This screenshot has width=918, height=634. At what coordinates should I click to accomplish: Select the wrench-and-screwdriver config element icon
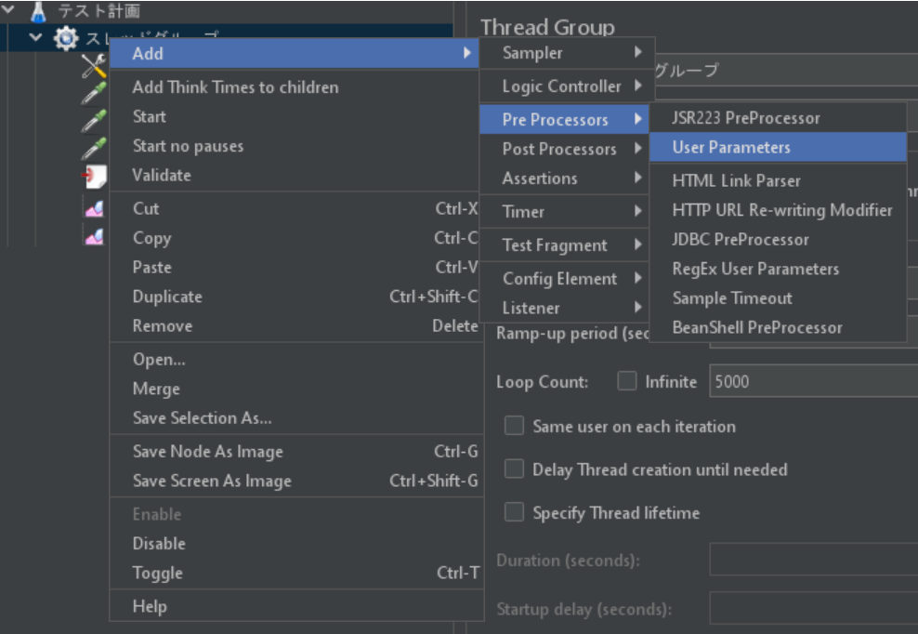(93, 66)
